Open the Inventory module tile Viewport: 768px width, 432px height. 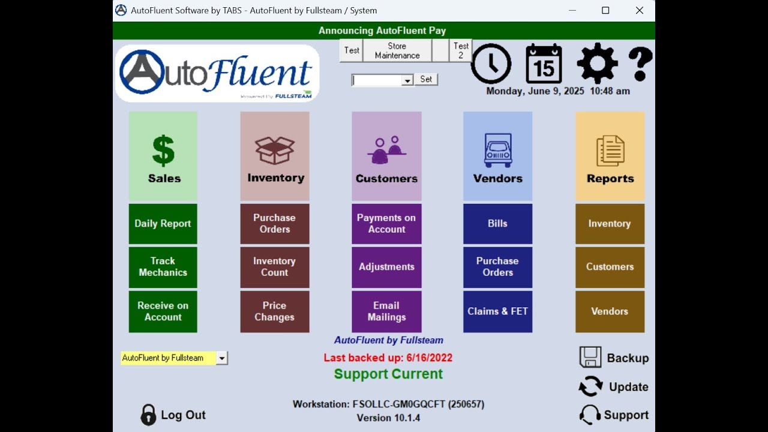pyautogui.click(x=275, y=156)
